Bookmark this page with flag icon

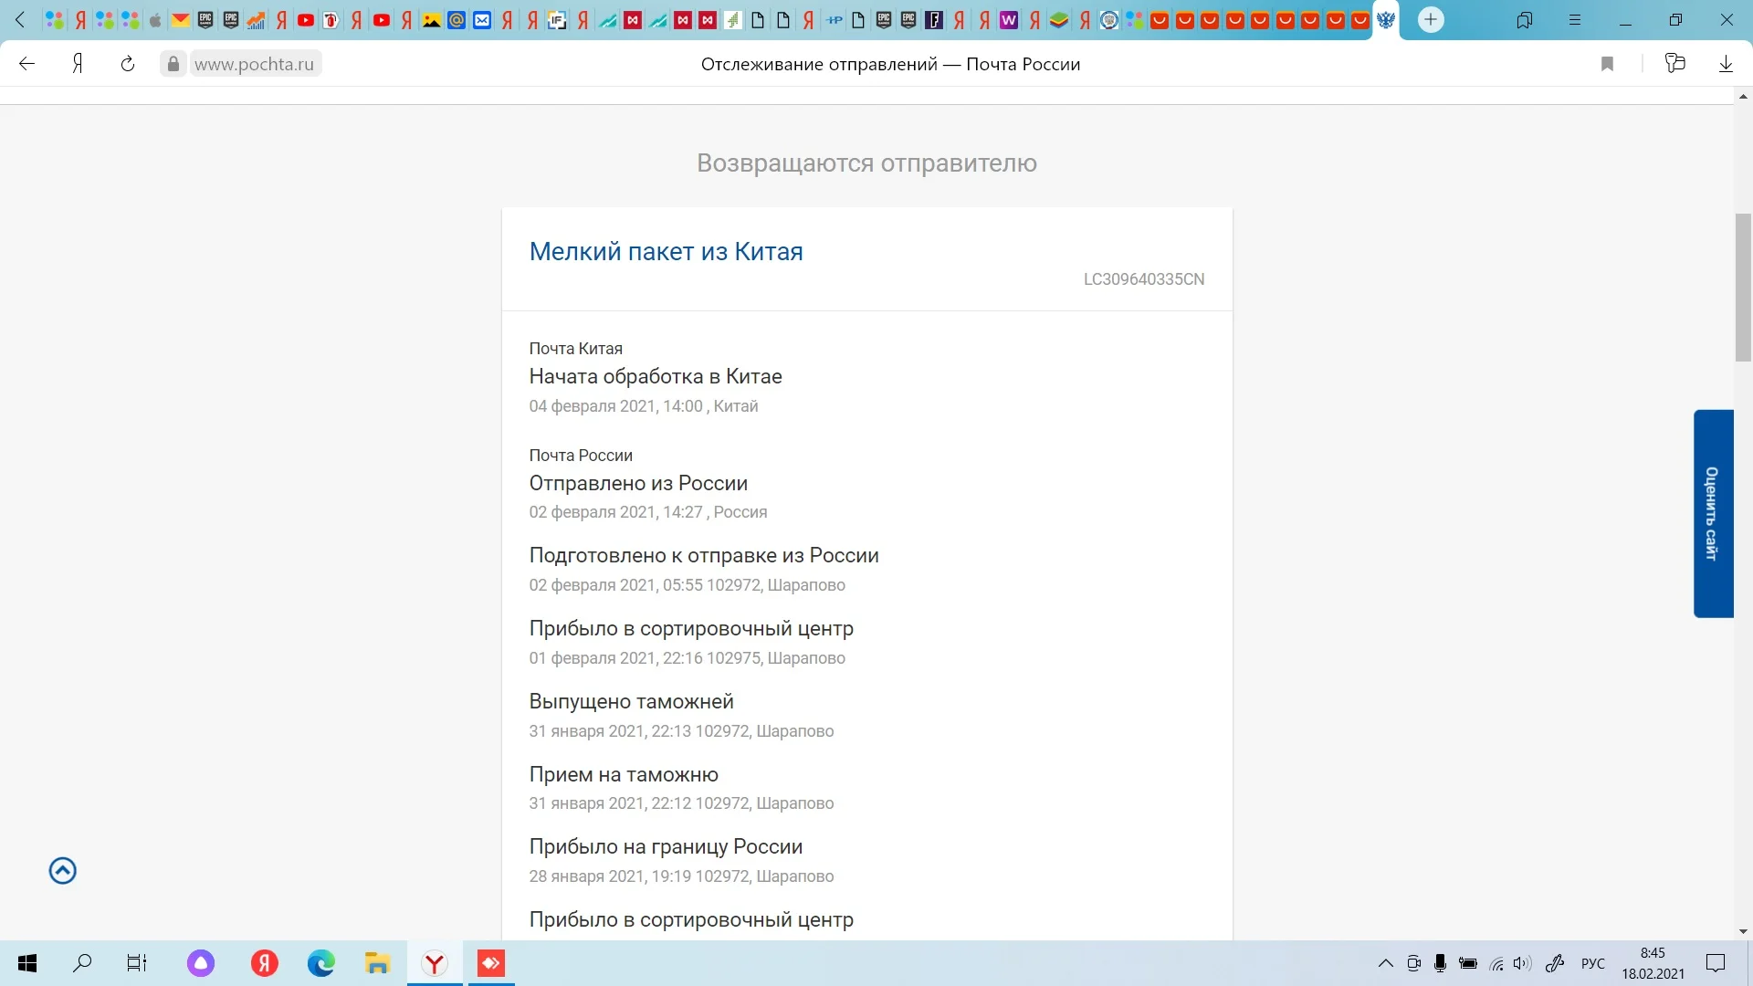point(1608,64)
